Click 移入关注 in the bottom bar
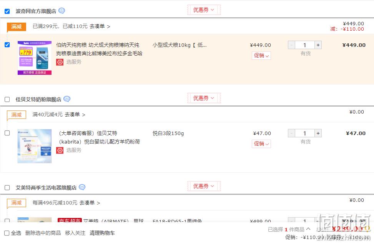Viewport: 374px width, 244px height. click(75, 233)
